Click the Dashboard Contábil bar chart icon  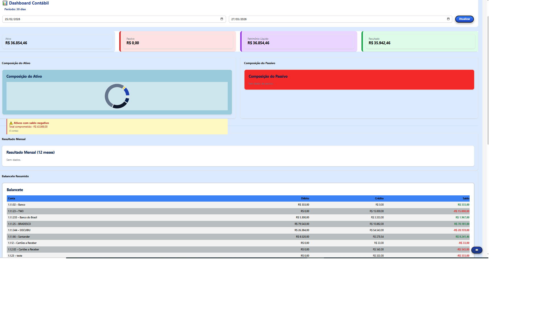coord(5,3)
